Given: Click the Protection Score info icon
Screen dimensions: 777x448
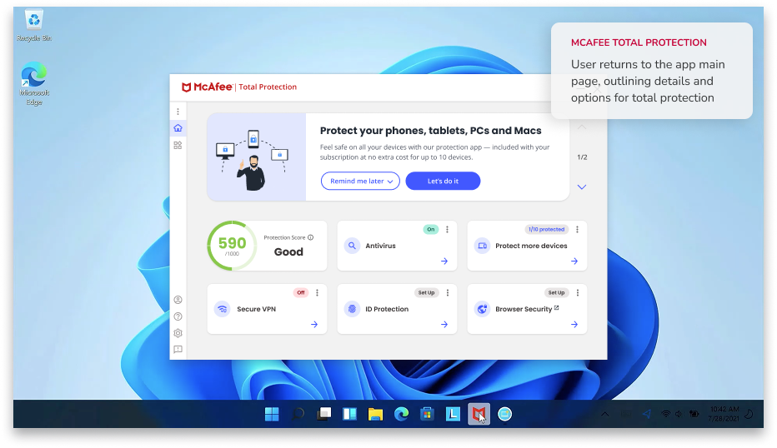Looking at the screenshot, I should [x=311, y=237].
